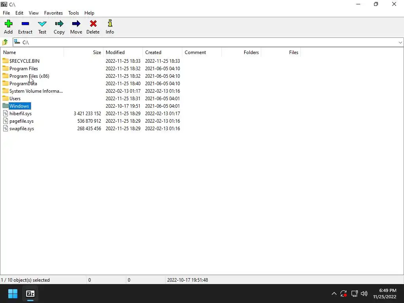Screen dimensions: 404x303
Task: Sort by the Size column header
Action: tap(84, 52)
